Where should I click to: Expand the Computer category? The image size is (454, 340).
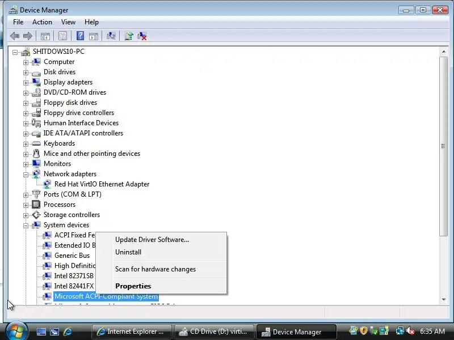point(26,62)
